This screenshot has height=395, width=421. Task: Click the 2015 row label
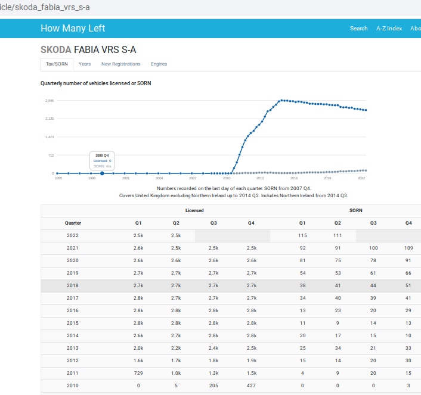coord(73,323)
